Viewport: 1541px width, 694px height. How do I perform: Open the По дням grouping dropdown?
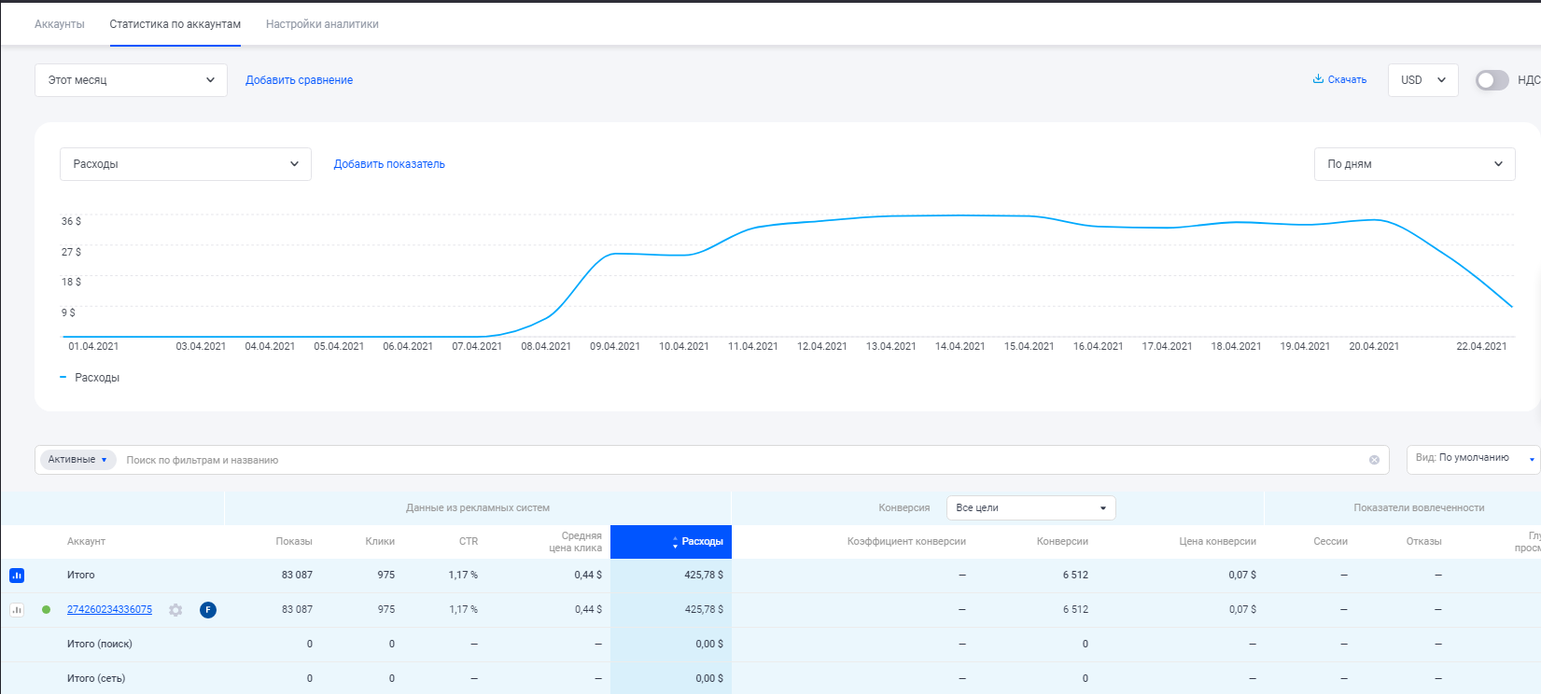tap(1413, 164)
